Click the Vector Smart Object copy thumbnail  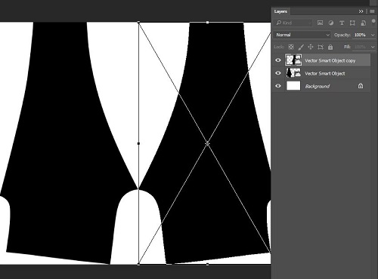(x=293, y=60)
